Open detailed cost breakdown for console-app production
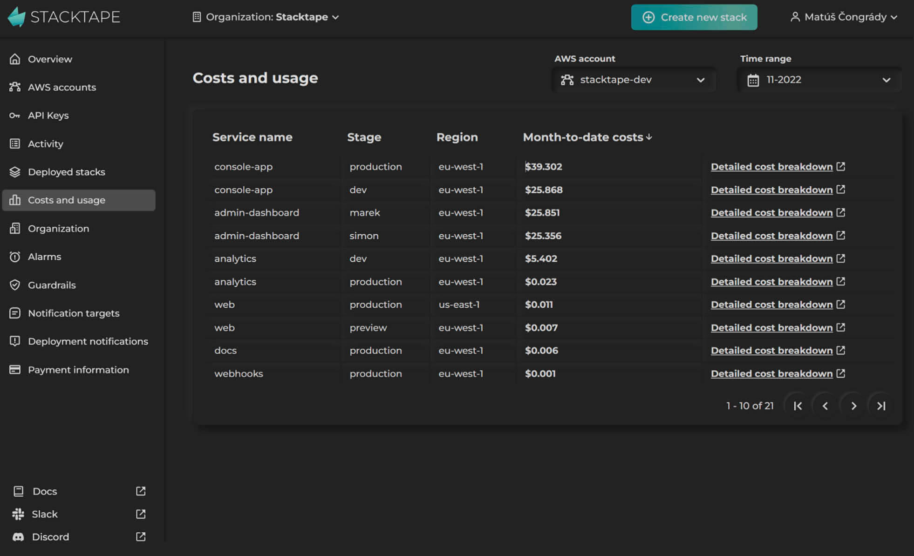 coord(771,167)
